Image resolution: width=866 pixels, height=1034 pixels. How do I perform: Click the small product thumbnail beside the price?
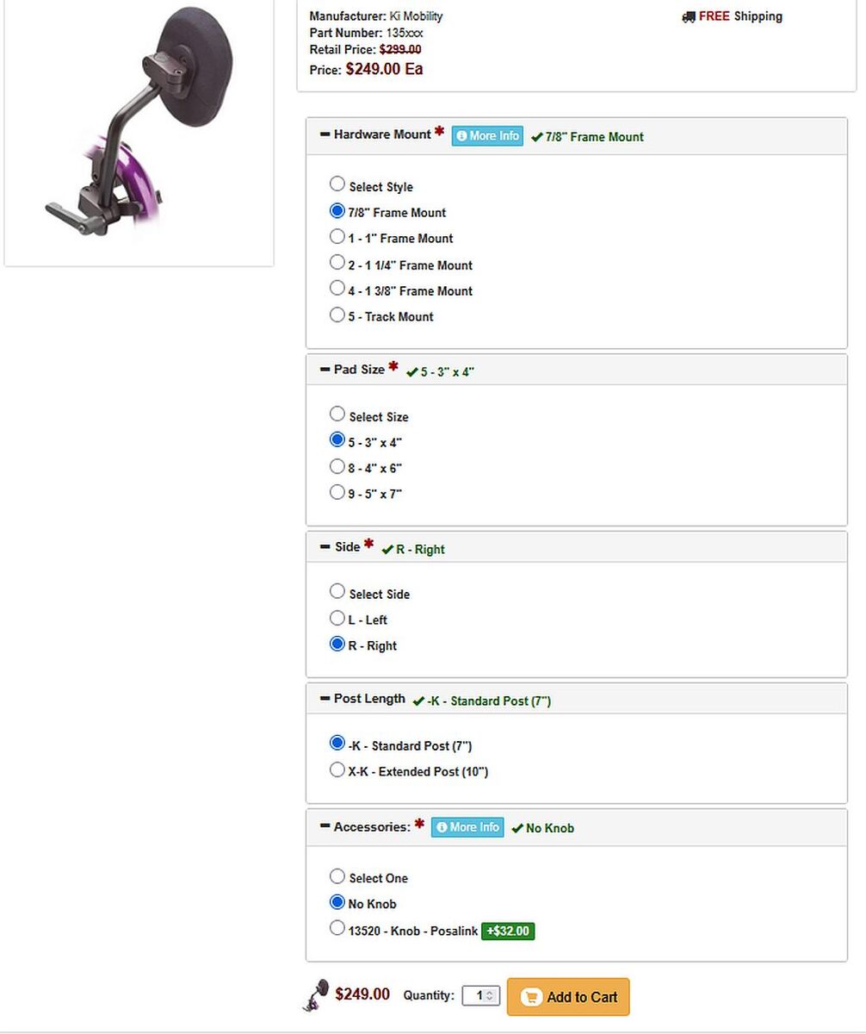pyautogui.click(x=316, y=994)
